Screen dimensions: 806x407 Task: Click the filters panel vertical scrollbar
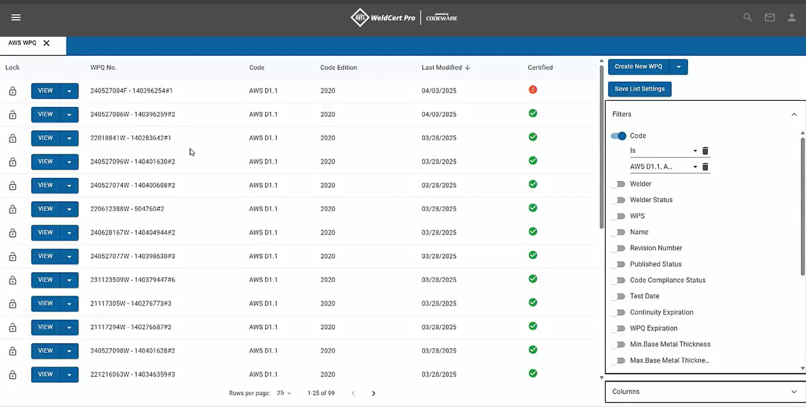tap(802, 207)
